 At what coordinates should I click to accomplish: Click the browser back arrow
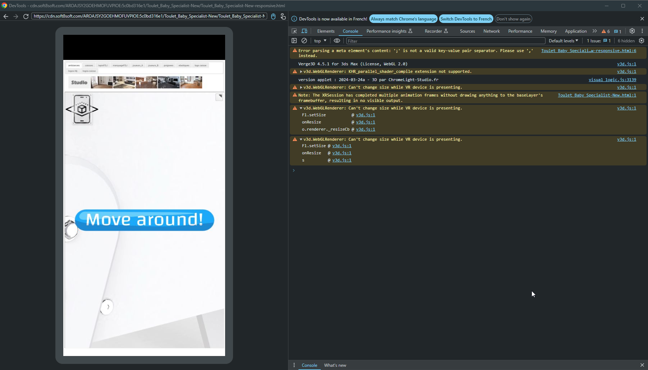pyautogui.click(x=6, y=16)
